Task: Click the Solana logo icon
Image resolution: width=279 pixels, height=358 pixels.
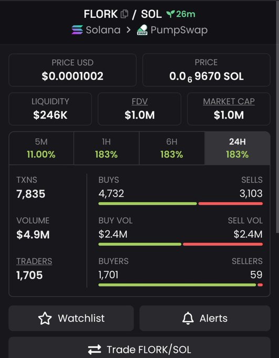Action: tap(77, 30)
